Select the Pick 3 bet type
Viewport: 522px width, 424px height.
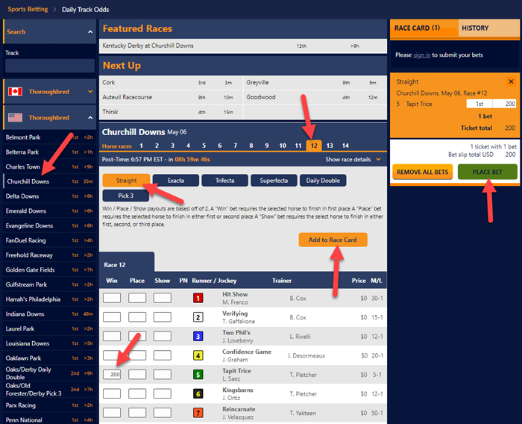coord(126,196)
